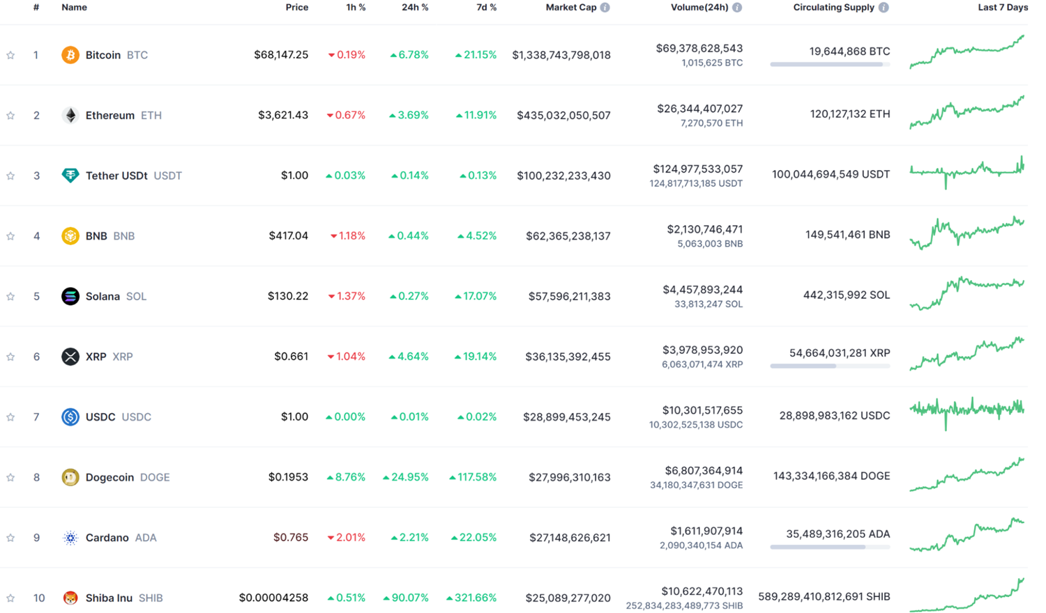Toggle the watchlist star for Cardano
1046x613 pixels.
pos(10,538)
